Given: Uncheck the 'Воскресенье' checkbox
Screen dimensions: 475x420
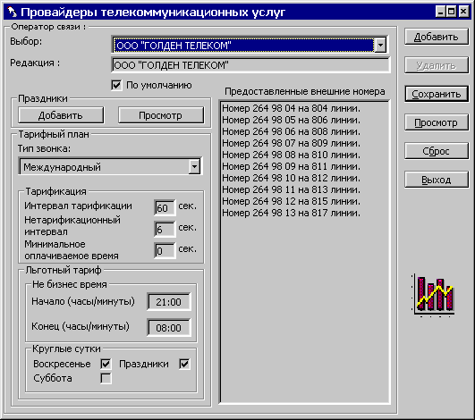Looking at the screenshot, I should 106,364.
